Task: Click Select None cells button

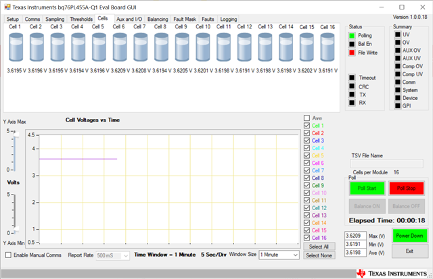Action: coord(319,255)
